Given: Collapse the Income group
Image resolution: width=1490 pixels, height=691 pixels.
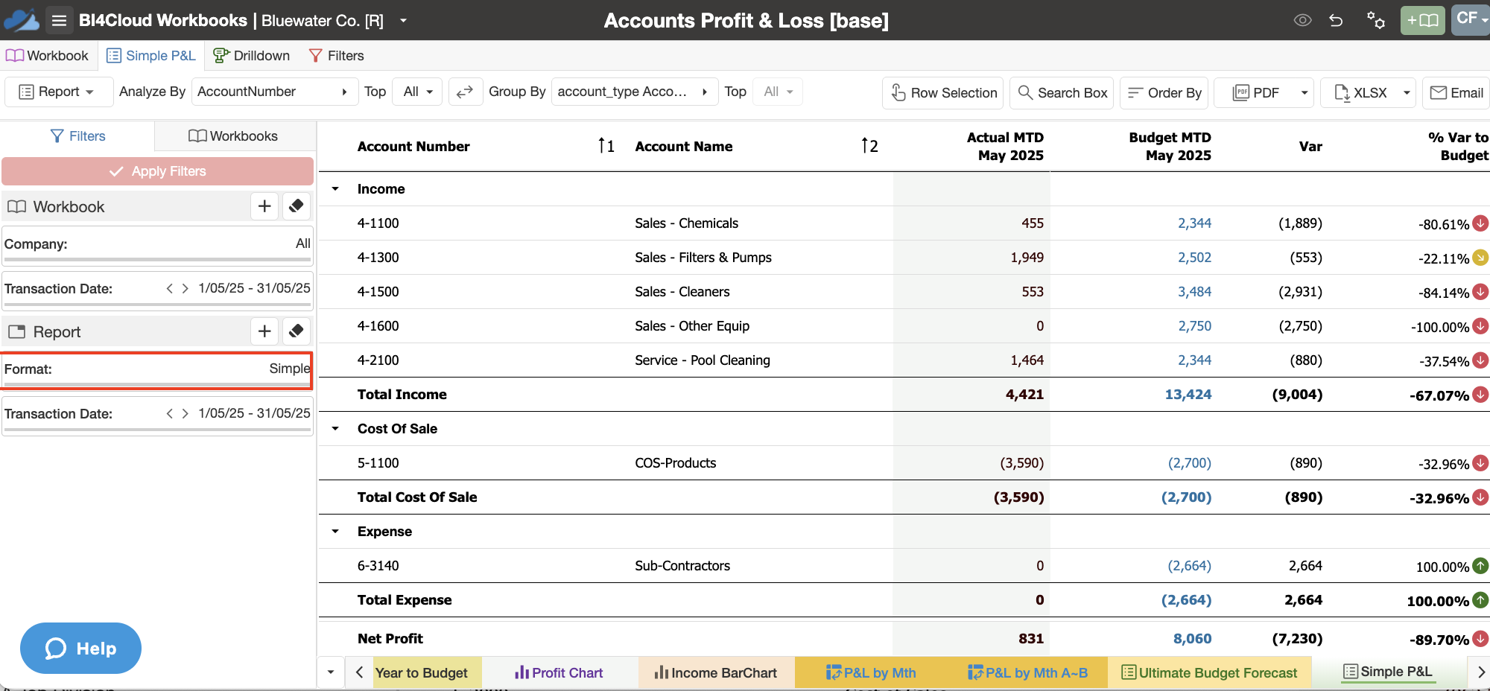Looking at the screenshot, I should click(335, 189).
